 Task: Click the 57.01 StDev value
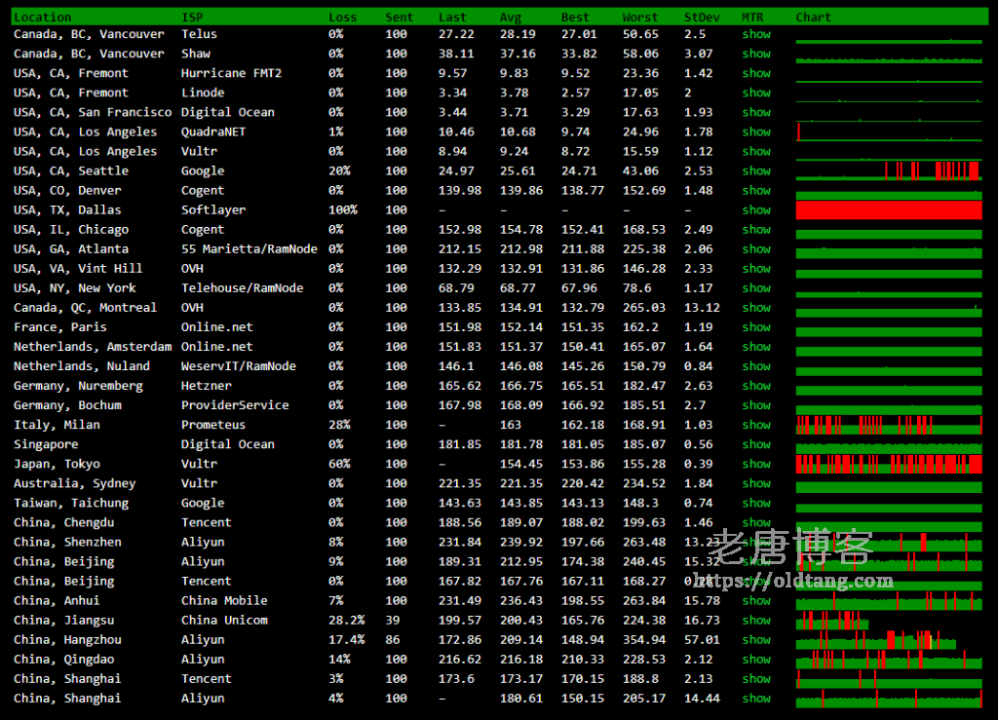click(702, 640)
